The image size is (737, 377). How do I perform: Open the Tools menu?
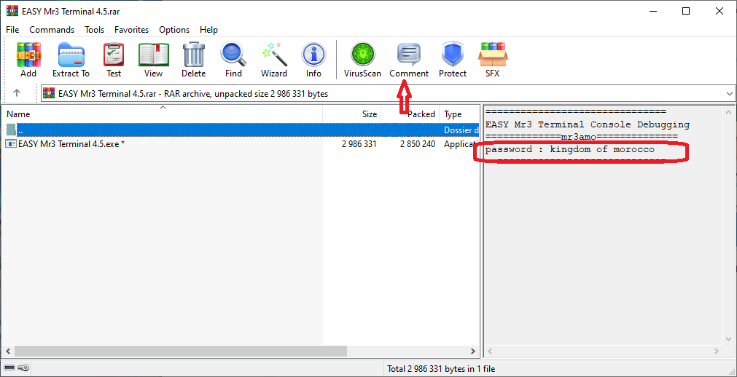coord(95,30)
